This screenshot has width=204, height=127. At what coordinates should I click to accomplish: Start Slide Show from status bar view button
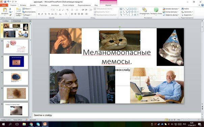175,120
